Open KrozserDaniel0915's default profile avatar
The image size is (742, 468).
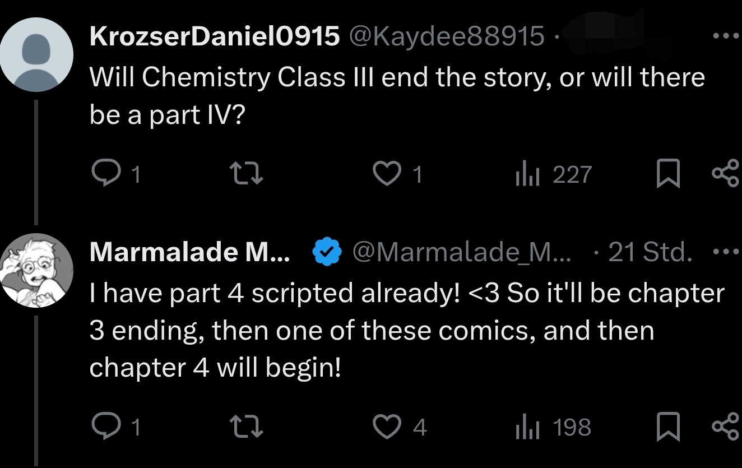(37, 55)
